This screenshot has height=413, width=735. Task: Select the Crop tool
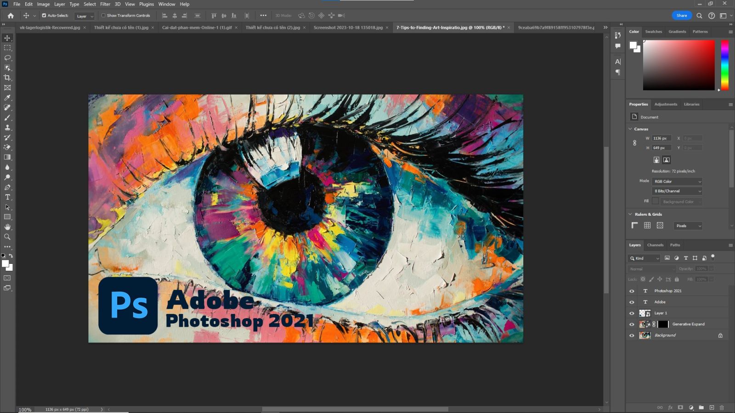click(x=7, y=77)
